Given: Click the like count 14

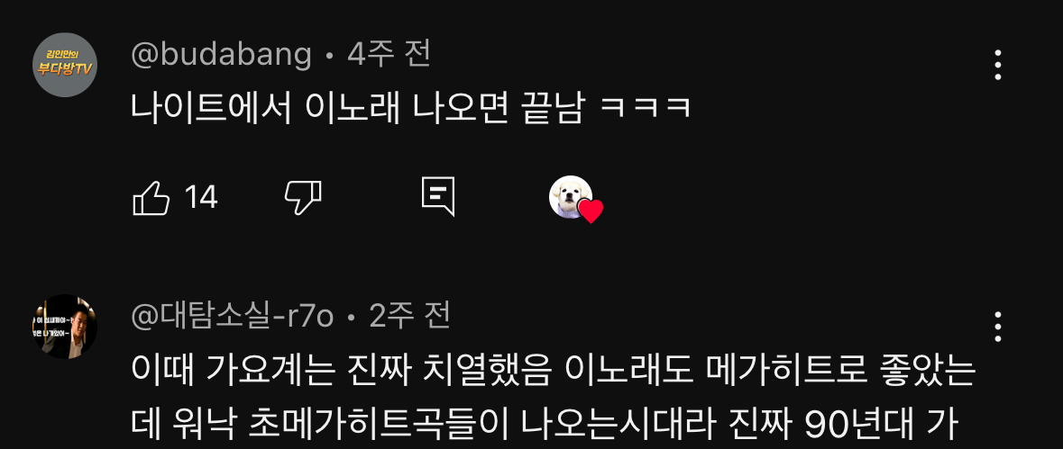Looking at the screenshot, I should pos(201,197).
